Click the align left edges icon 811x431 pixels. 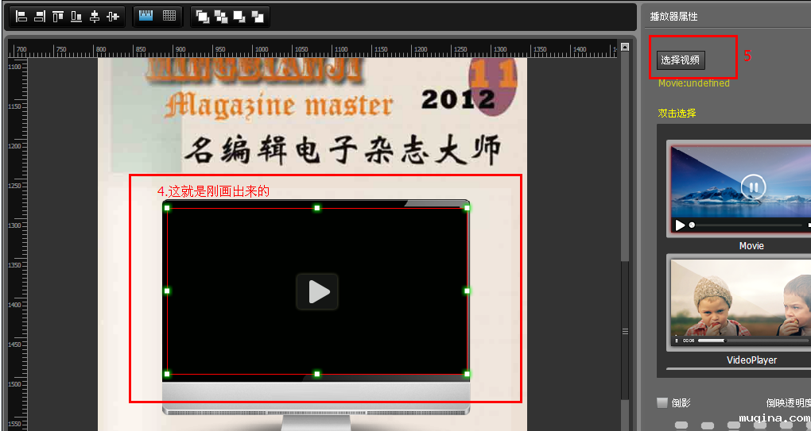point(21,16)
